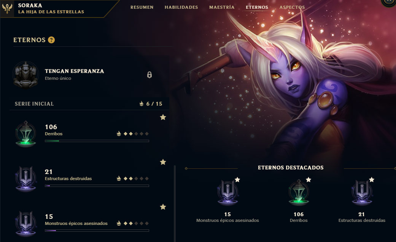Viewport: 396px width, 242px height.
Task: Click the eternals list vertical scrollbar
Action: (x=175, y=203)
